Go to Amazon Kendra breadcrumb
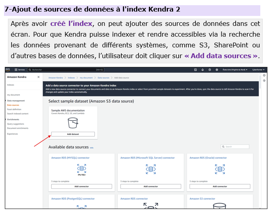 [x=55, y=78]
